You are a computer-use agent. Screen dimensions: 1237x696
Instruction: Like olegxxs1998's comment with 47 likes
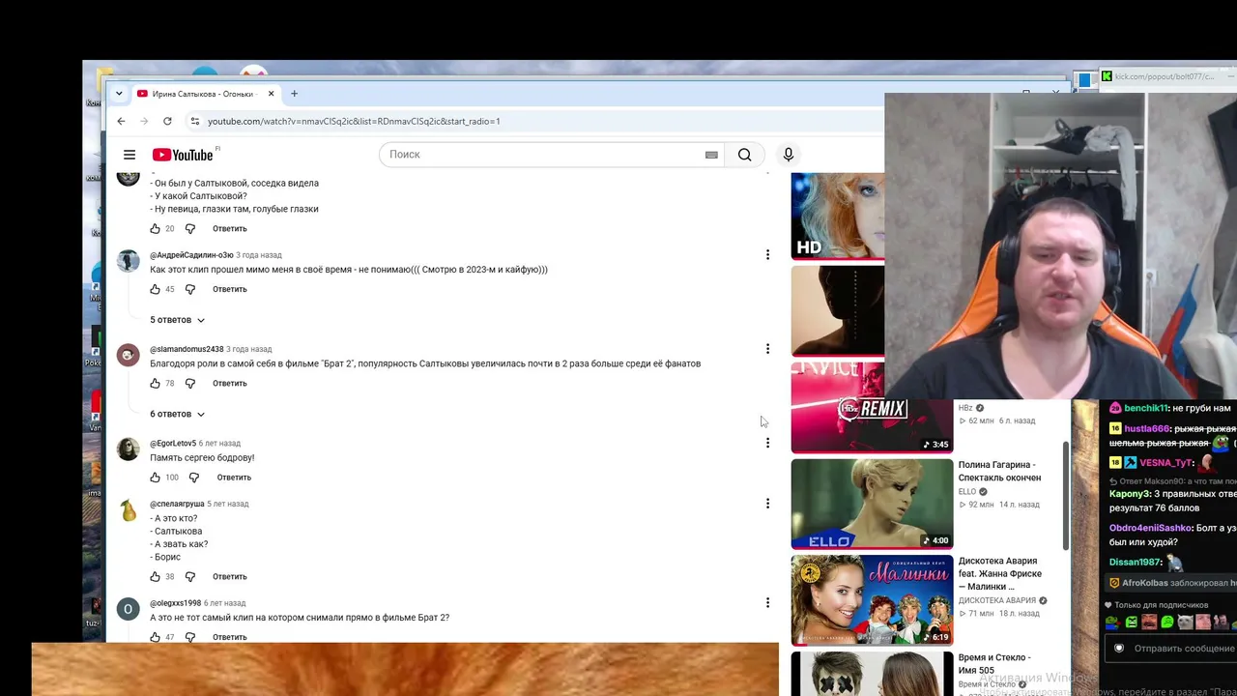coord(155,637)
